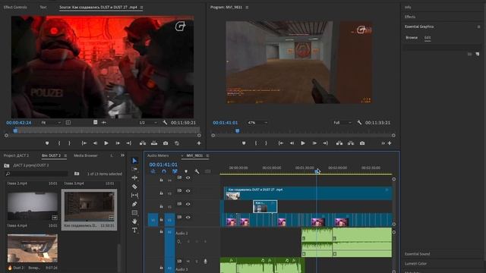Hide track V3 with its eye icon
Screen dimensions: 486x273
(188, 191)
